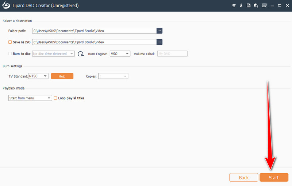The image size is (292, 186).
Task: Start the DVD creation
Action: (274, 178)
